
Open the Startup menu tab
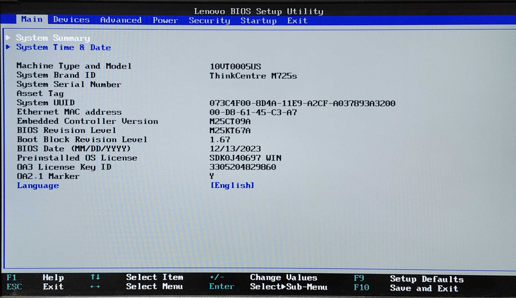(258, 20)
